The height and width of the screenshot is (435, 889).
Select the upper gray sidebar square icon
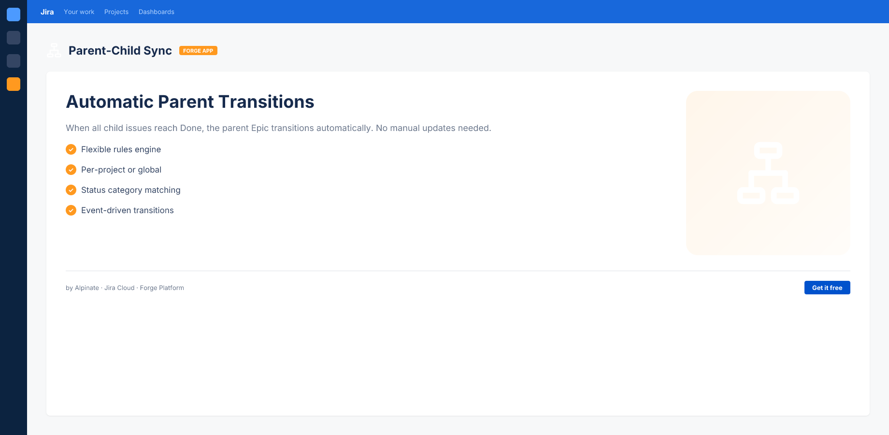point(14,38)
